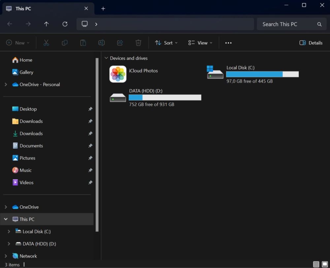Go up one folder level

(46, 24)
